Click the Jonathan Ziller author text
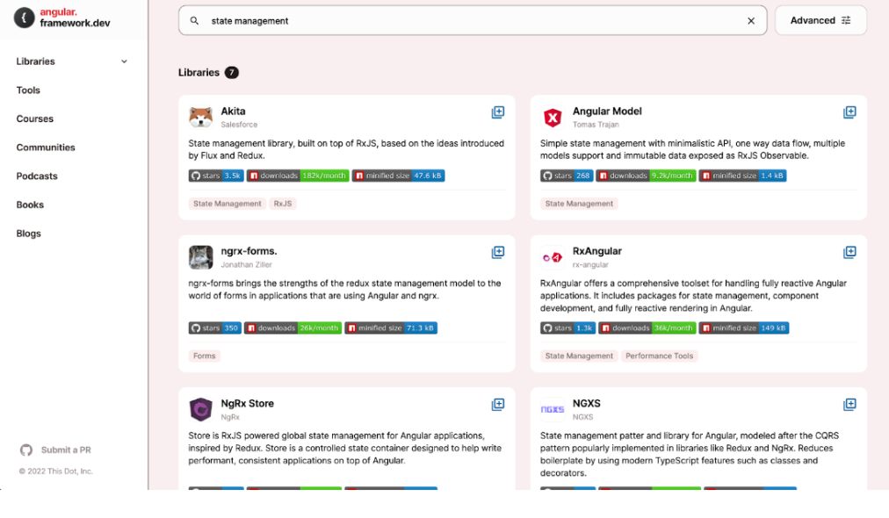 pos(246,264)
